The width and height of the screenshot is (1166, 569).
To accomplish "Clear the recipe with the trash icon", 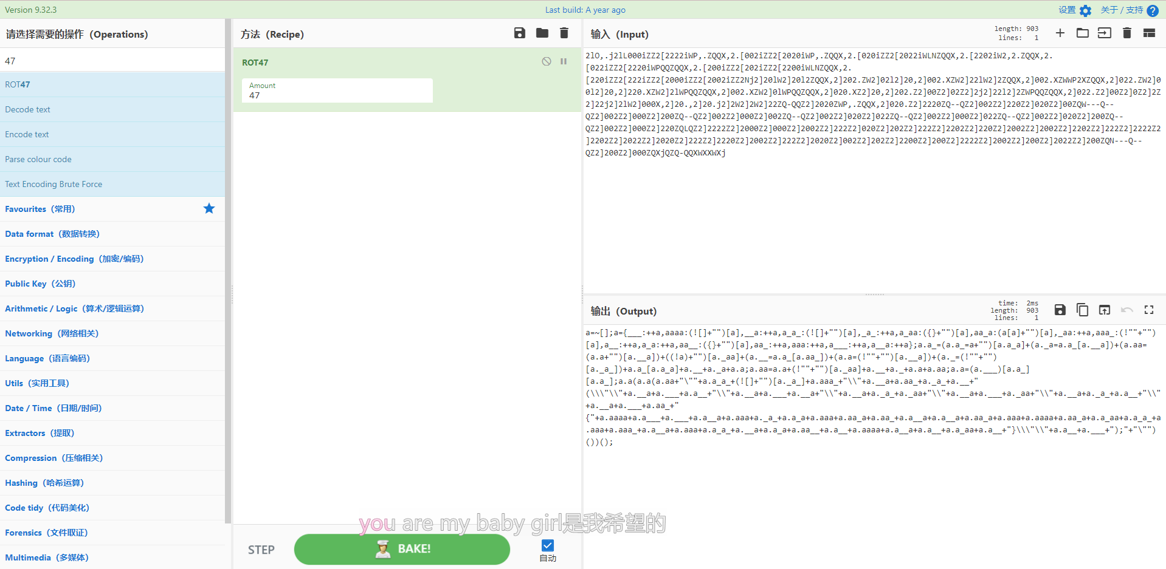I will pyautogui.click(x=564, y=33).
